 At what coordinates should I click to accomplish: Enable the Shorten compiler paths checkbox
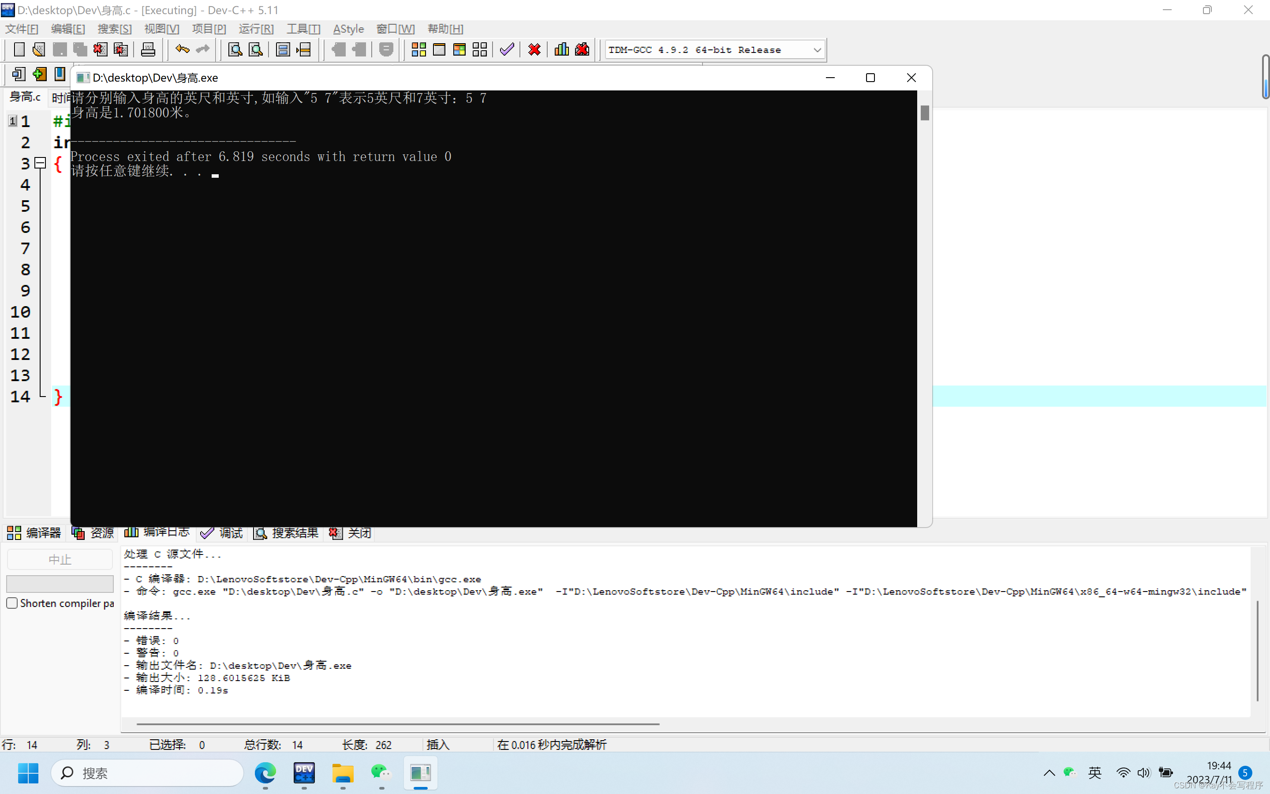coord(12,603)
